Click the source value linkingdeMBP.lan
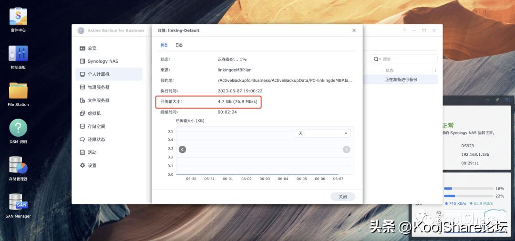Viewport: 515px width, 241px height. [235, 70]
